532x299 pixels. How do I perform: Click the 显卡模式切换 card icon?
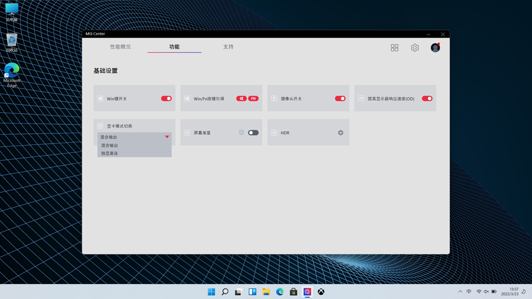(100, 126)
